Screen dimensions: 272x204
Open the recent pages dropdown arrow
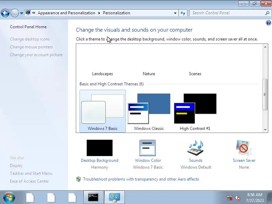[x=21, y=13]
